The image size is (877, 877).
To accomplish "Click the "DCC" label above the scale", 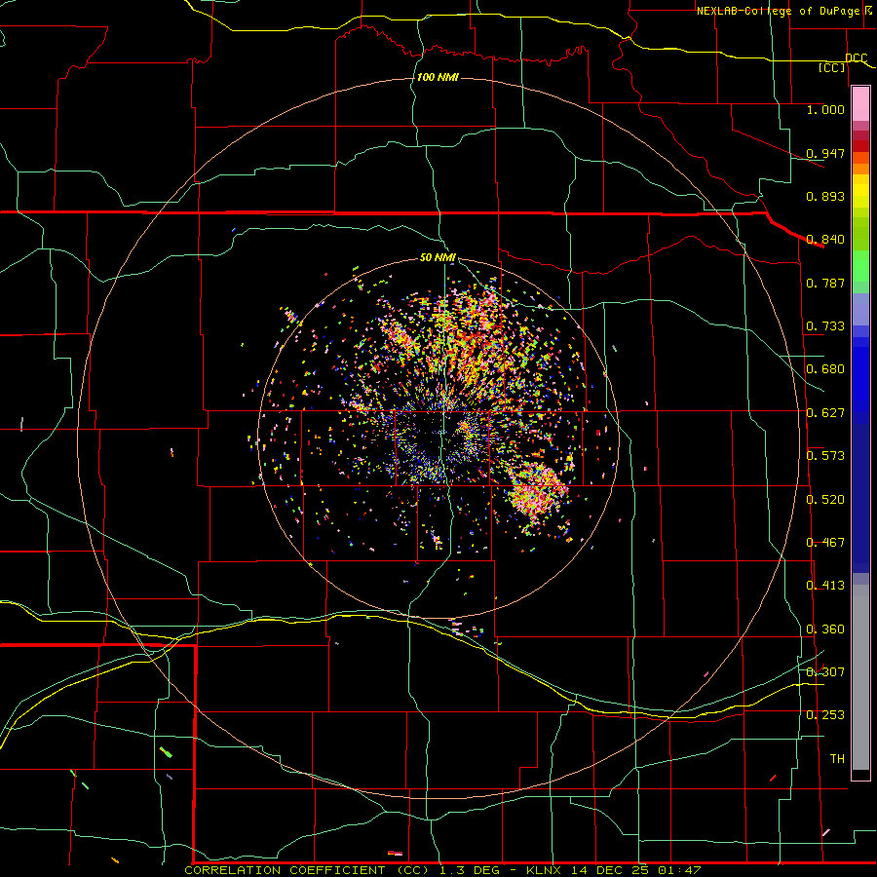I will (x=856, y=57).
